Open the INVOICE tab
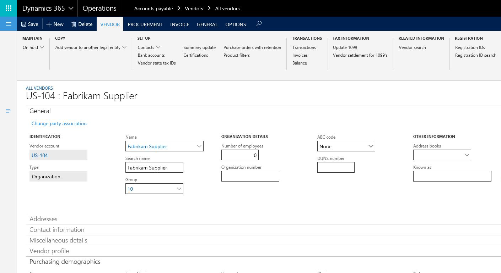The width and height of the screenshot is (501, 273). tap(179, 24)
